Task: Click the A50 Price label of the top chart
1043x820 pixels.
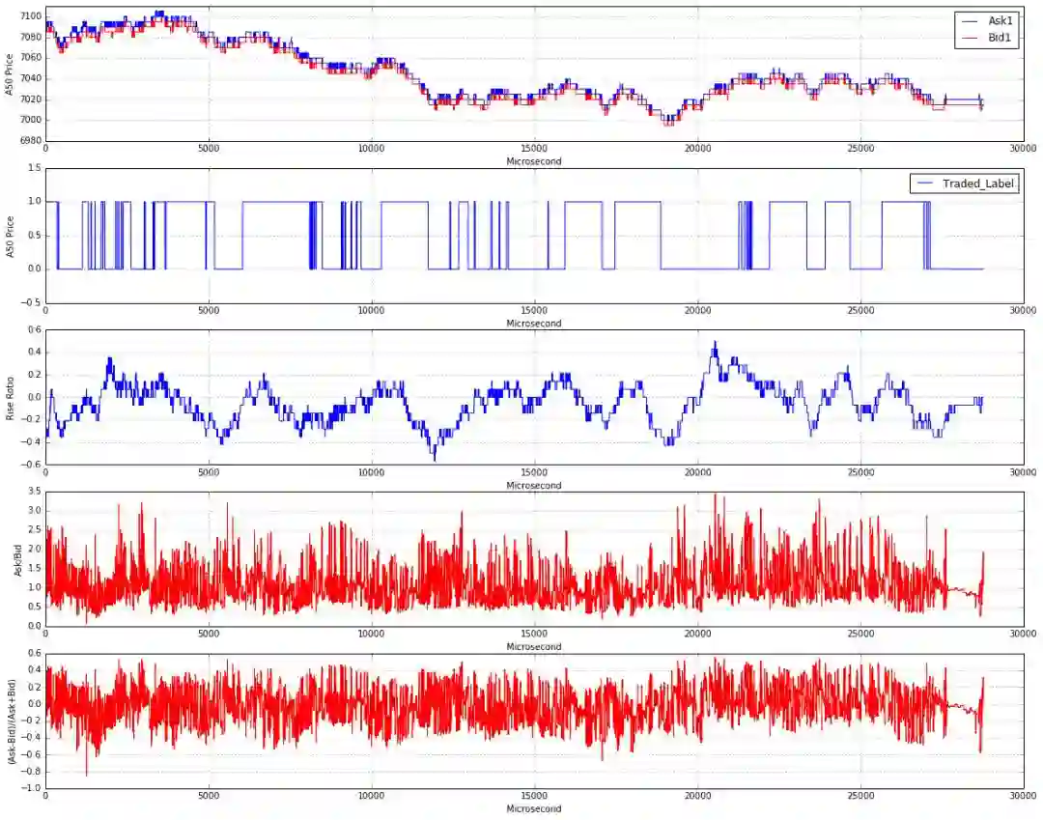Action: pos(10,74)
